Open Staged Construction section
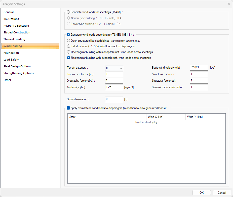 (17, 32)
